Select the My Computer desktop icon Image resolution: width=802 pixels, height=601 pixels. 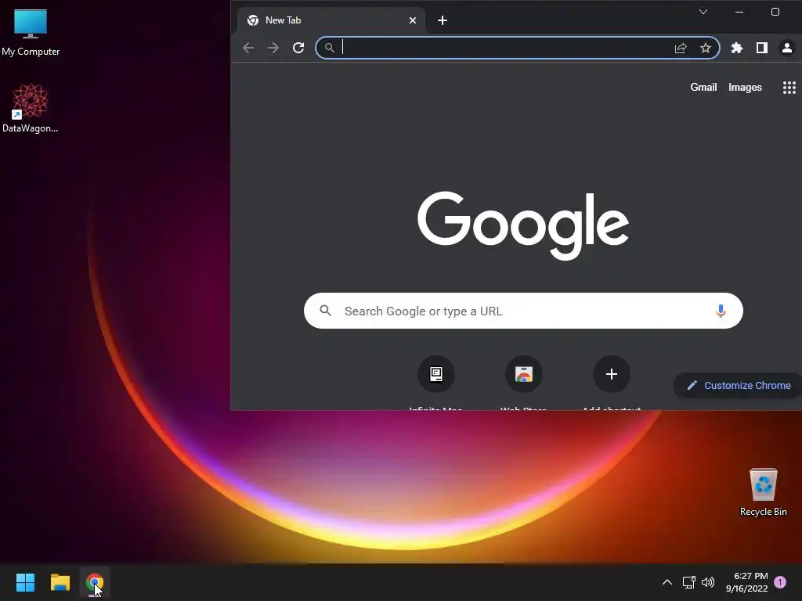pyautogui.click(x=31, y=33)
